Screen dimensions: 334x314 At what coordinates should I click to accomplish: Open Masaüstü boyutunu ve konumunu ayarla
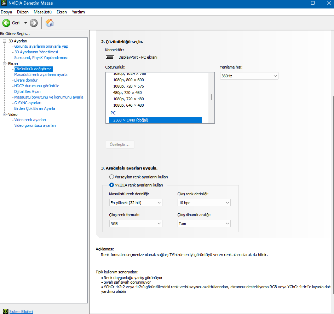pyautogui.click(x=48, y=97)
